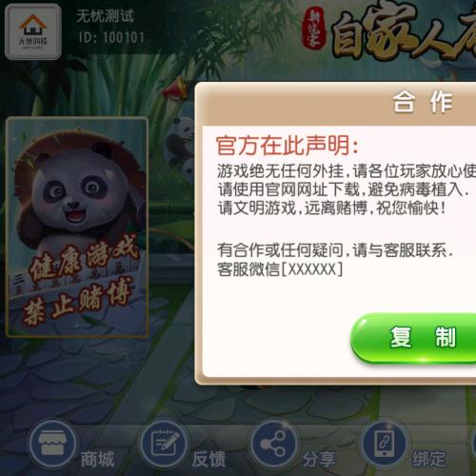This screenshot has height=476, width=476.
Task: Open the panda 健康游戏 banner
Action: point(77,227)
